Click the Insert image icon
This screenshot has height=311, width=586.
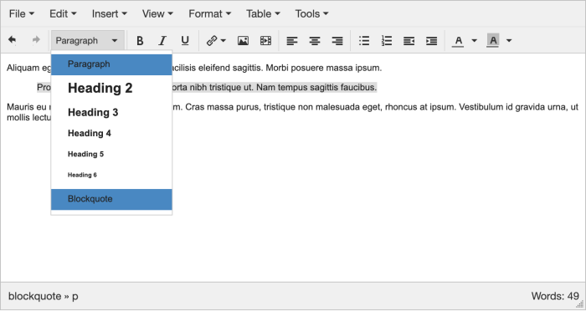click(x=243, y=40)
